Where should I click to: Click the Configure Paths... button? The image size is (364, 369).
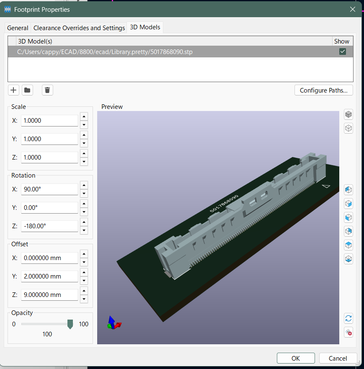pyautogui.click(x=323, y=90)
